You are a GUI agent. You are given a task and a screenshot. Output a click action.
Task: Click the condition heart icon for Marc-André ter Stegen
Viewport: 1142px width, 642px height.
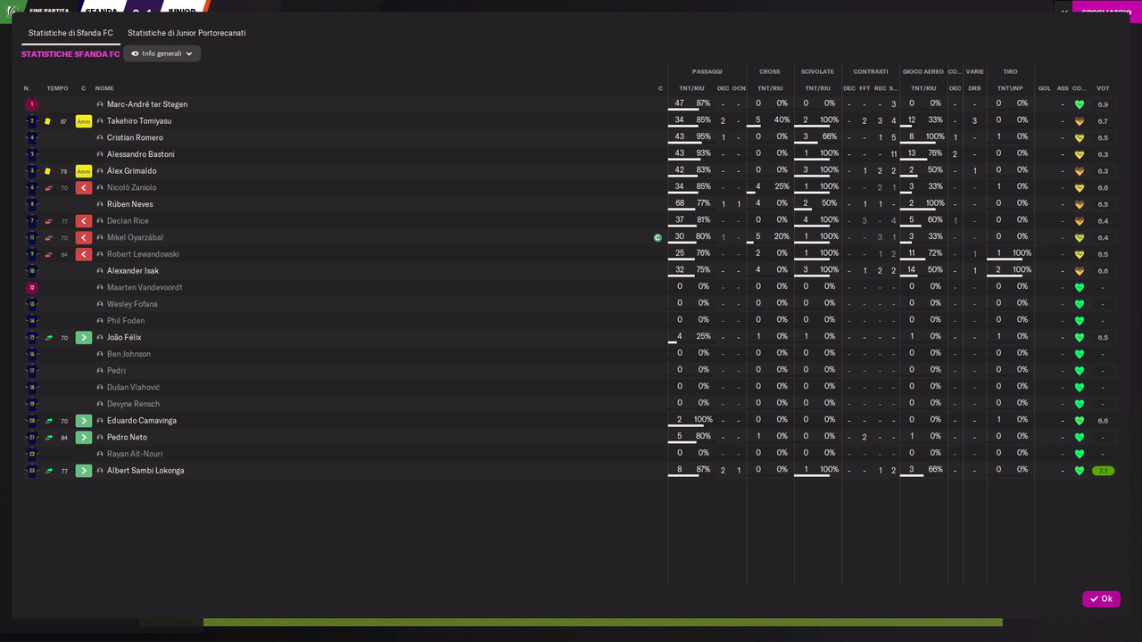1080,104
